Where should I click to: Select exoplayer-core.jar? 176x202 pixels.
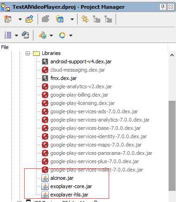[71, 186]
